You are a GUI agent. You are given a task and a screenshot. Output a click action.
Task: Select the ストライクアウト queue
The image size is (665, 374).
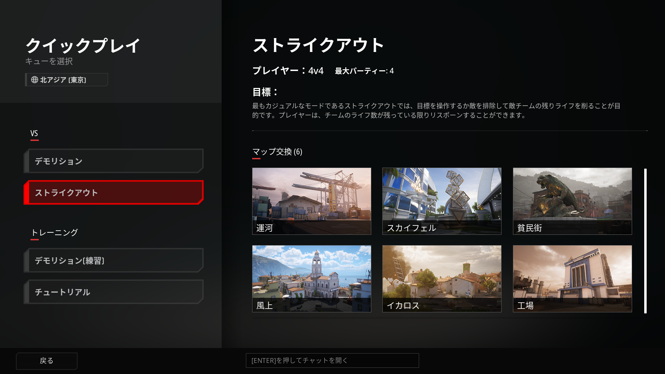pos(114,193)
